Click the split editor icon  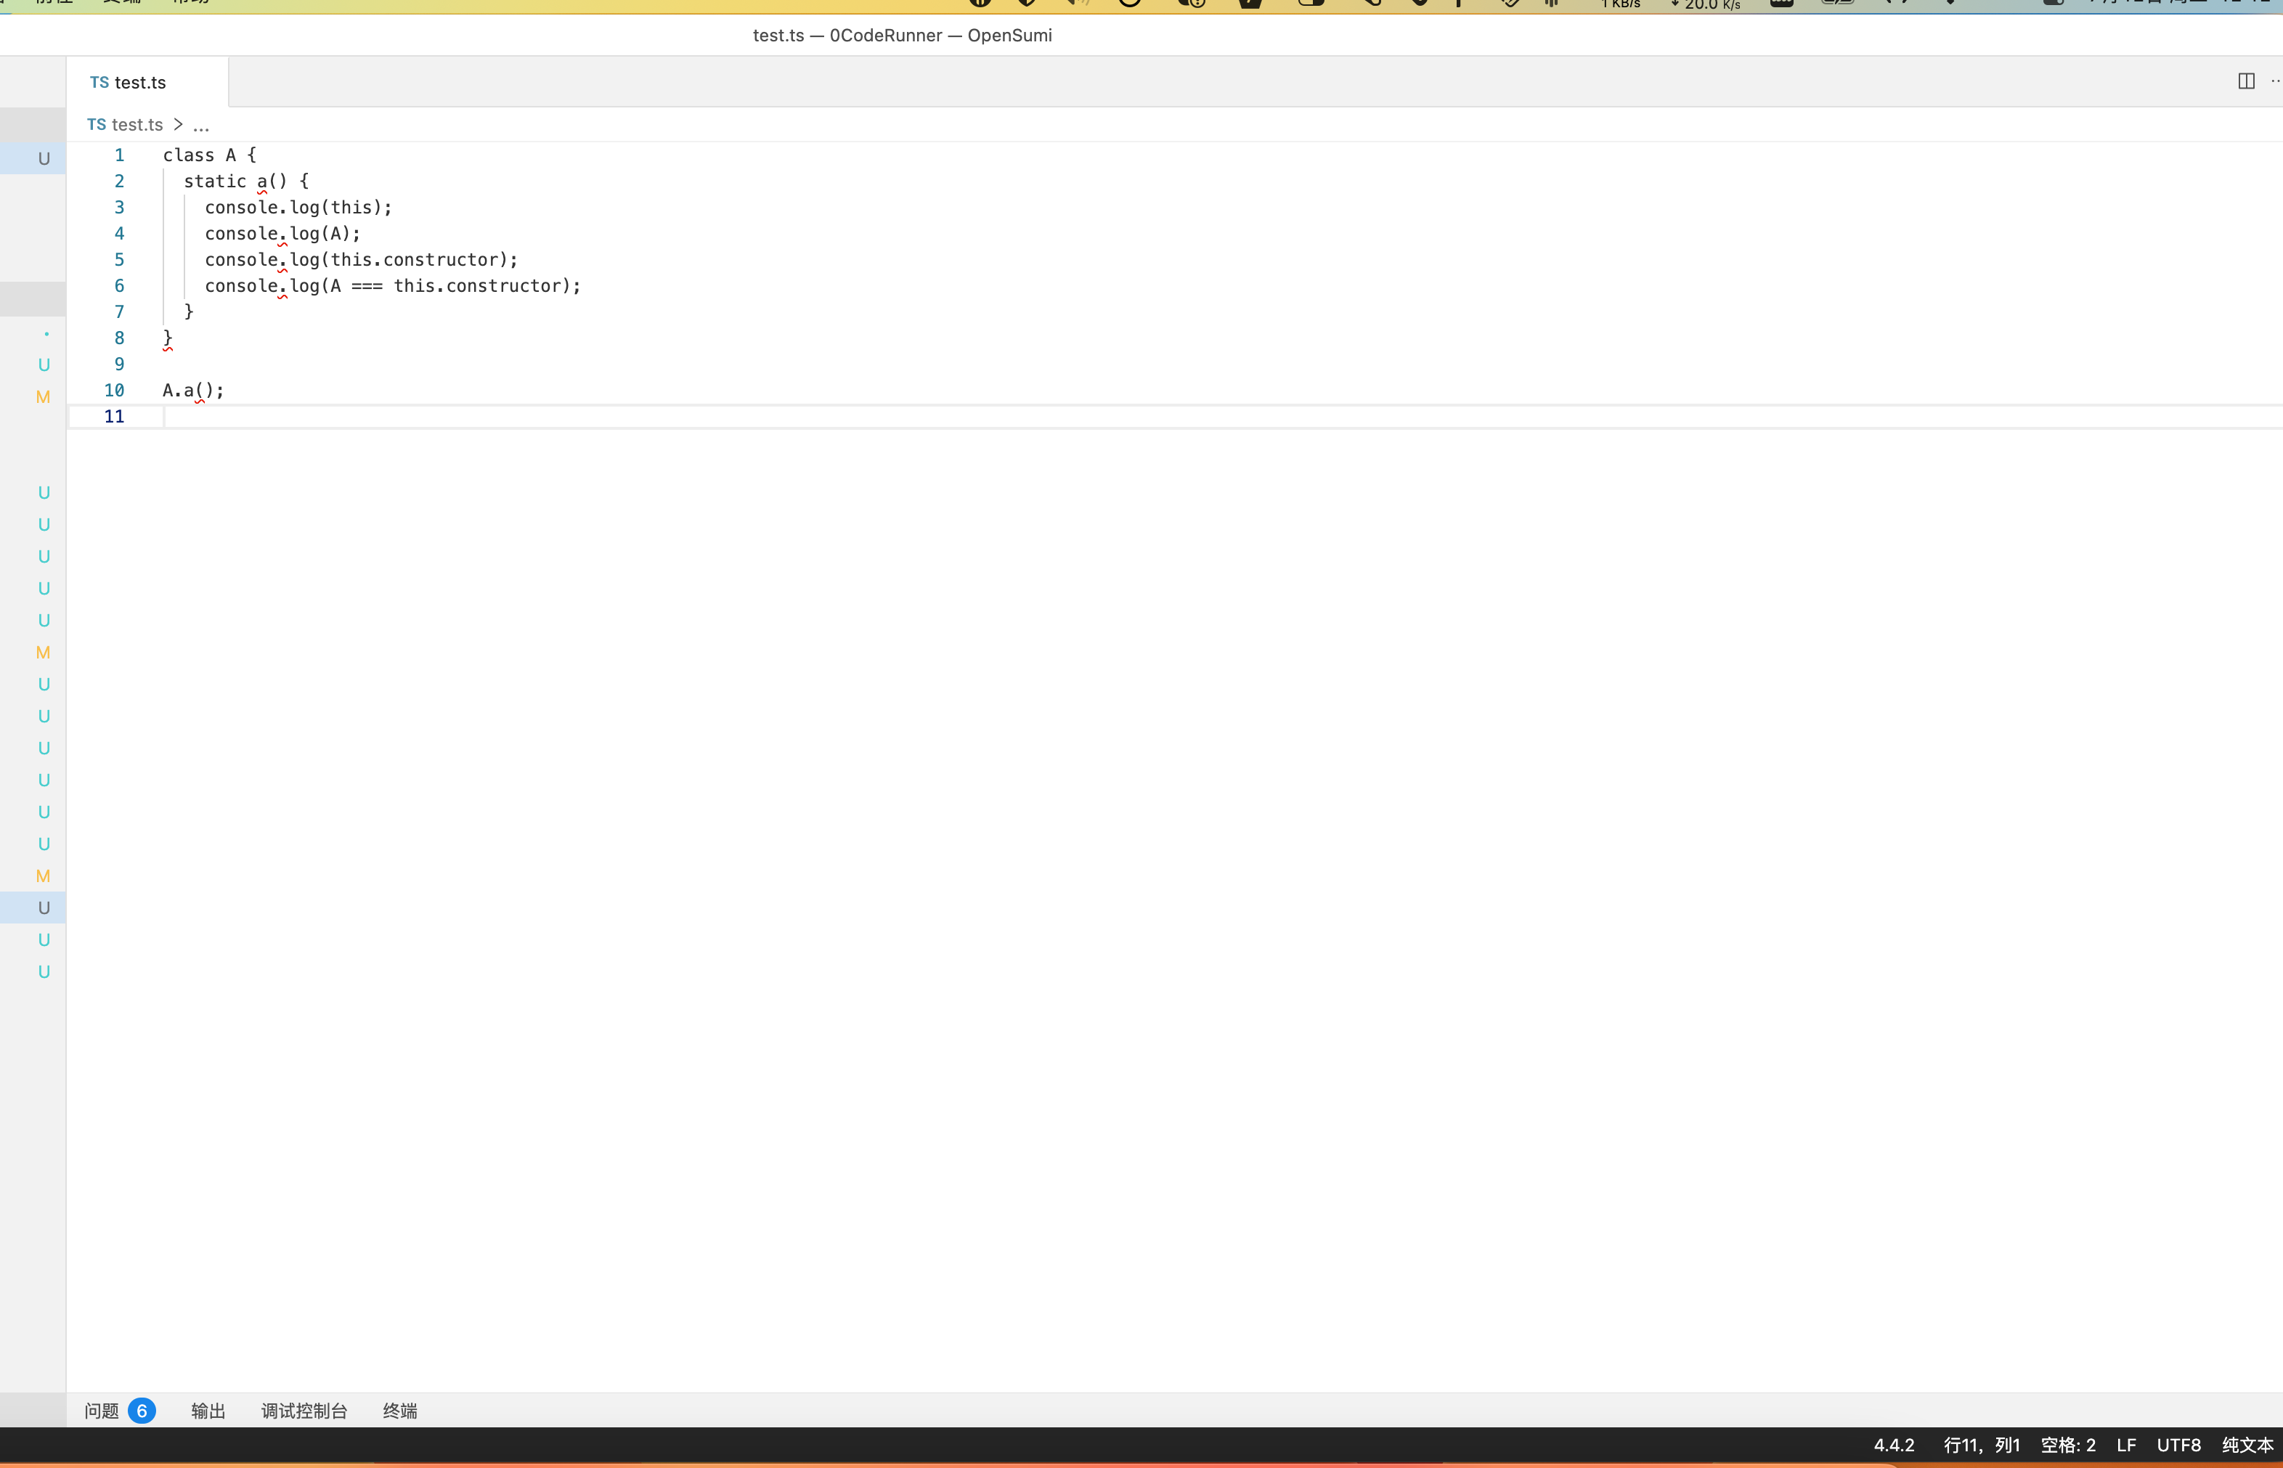[x=2246, y=81]
